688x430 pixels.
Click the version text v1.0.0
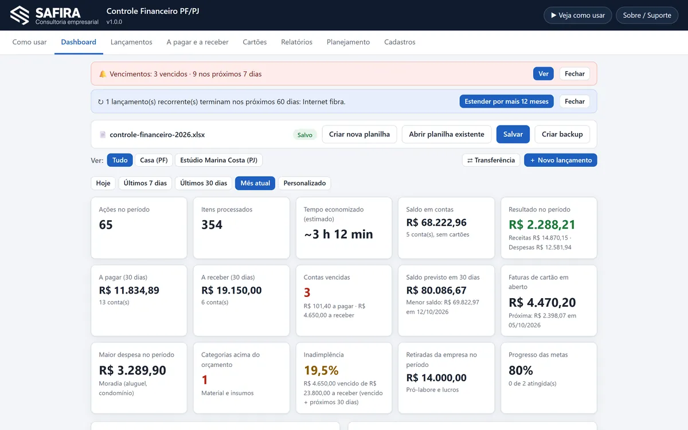click(x=114, y=22)
